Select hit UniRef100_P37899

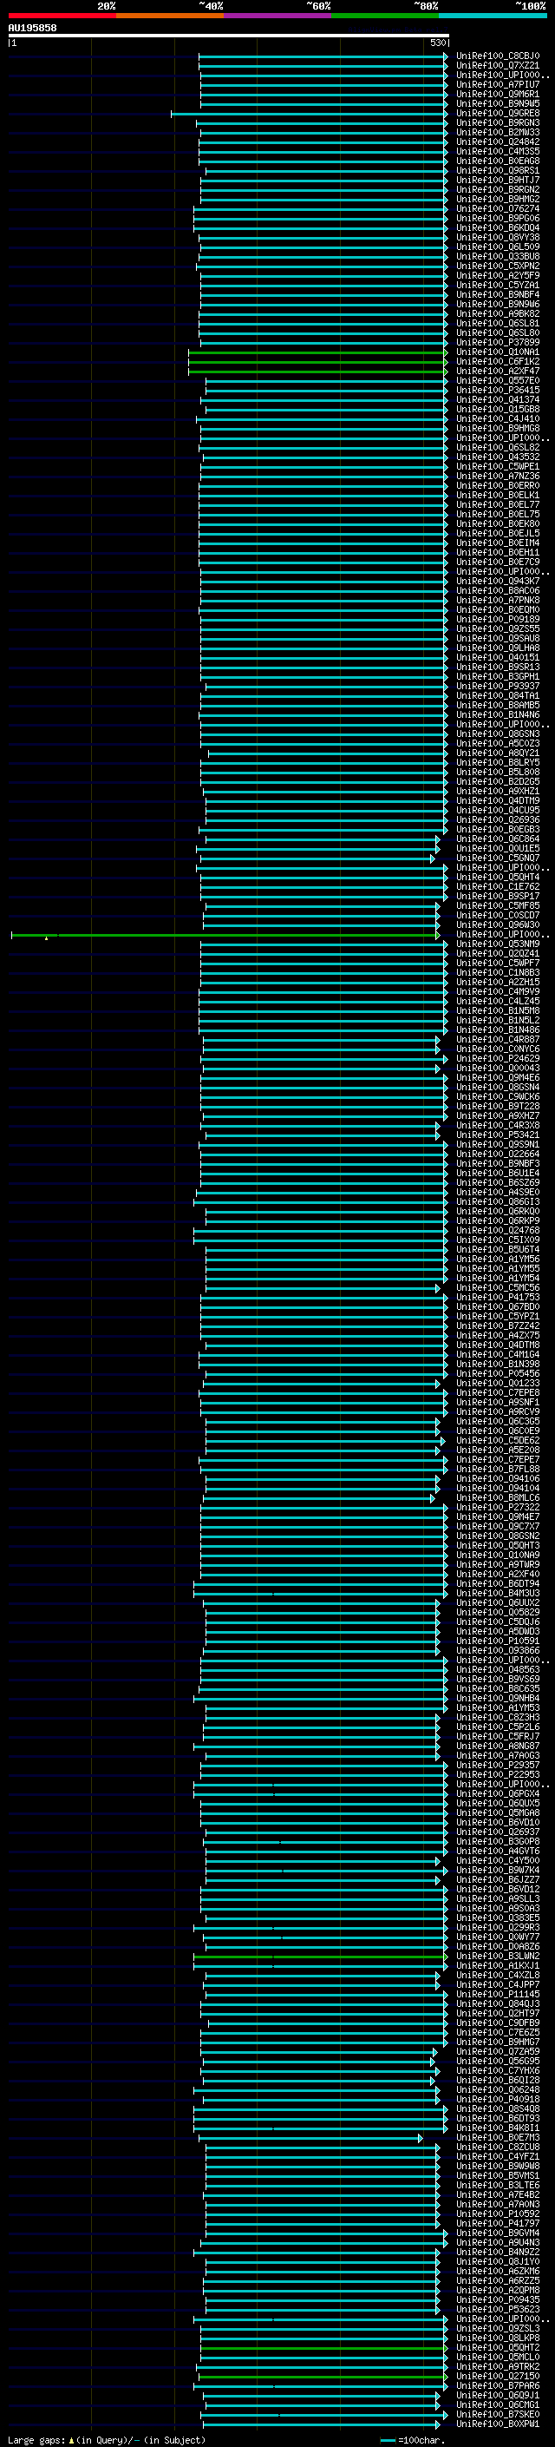click(x=498, y=343)
